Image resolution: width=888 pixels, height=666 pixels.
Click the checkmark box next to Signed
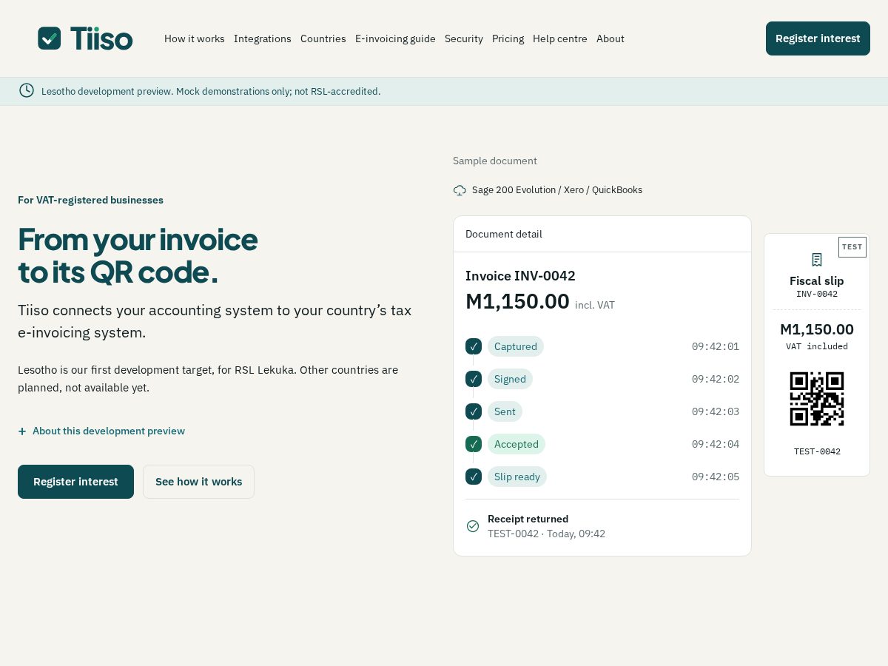(474, 379)
